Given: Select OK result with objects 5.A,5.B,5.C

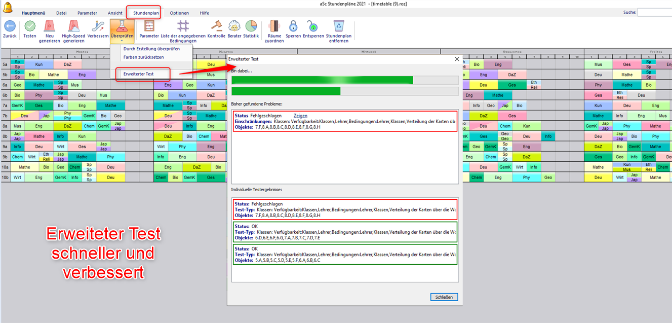Looking at the screenshot, I should click(345, 254).
